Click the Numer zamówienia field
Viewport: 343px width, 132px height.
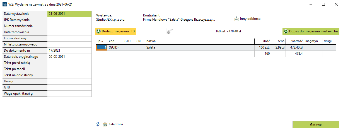coord(69,26)
